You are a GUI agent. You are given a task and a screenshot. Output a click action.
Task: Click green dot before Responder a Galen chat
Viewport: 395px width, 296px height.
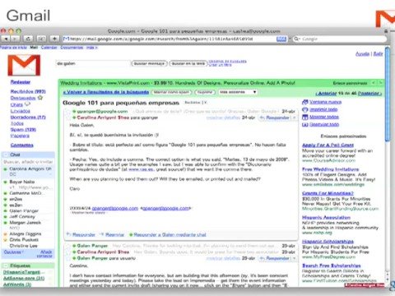tap(131, 234)
